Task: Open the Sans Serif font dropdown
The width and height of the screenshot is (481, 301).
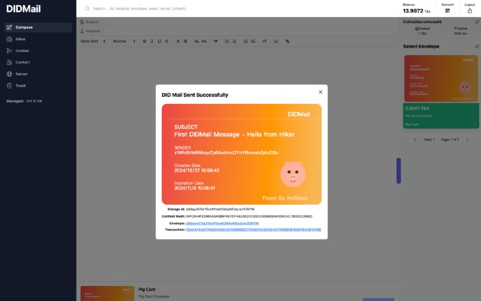Action: pyautogui.click(x=93, y=41)
